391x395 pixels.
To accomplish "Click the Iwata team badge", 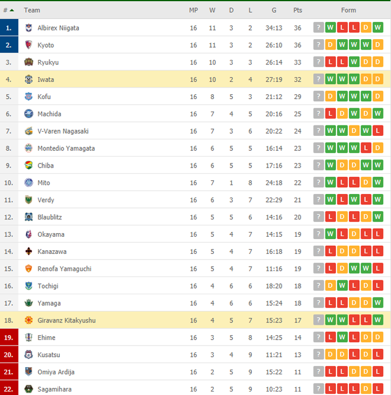I will (x=29, y=79).
